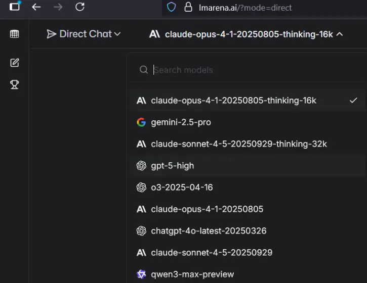Select claude-sonnet-4-5-20250929-thinking-32k model
Image resolution: width=367 pixels, height=283 pixels.
click(x=247, y=144)
